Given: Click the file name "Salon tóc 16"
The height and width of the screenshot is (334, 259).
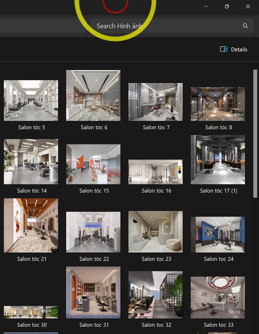Looking at the screenshot, I should click(156, 191).
